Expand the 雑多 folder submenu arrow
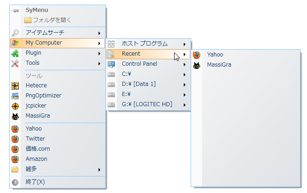Image resolution: width=307 pixels, height=193 pixels. [99, 170]
